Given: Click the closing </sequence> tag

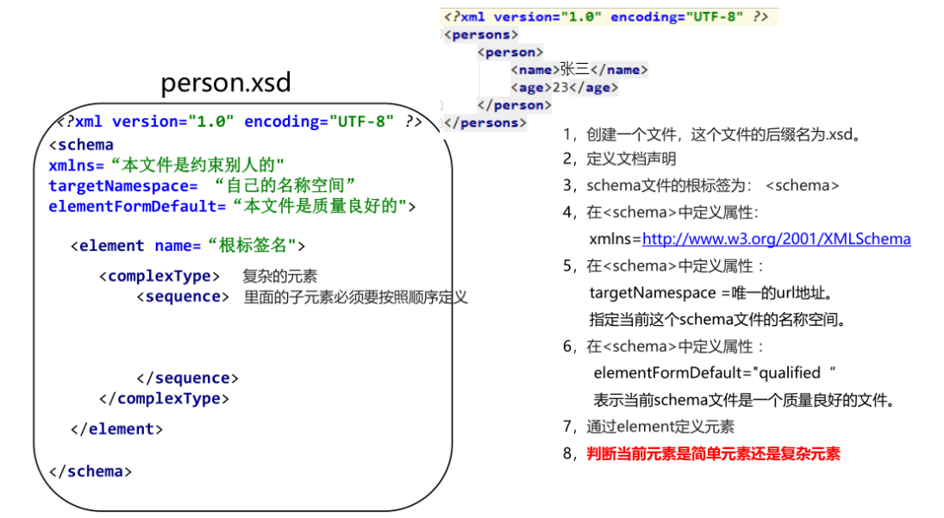Looking at the screenshot, I should point(187,378).
